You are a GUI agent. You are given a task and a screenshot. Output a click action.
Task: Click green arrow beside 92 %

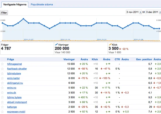[80, 112]
